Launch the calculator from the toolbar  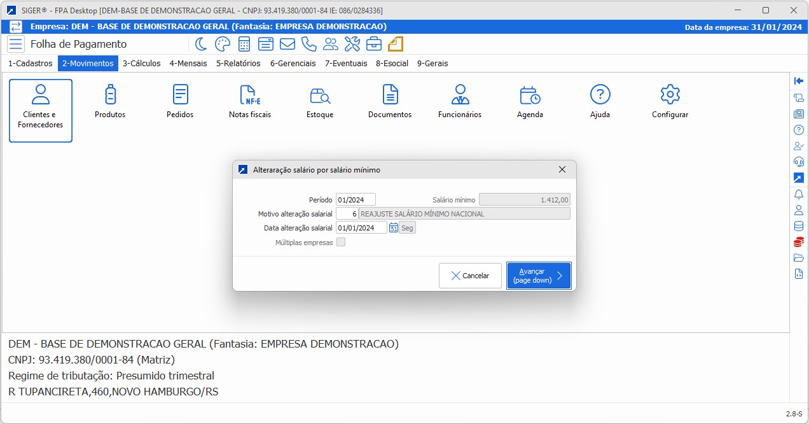(x=244, y=44)
